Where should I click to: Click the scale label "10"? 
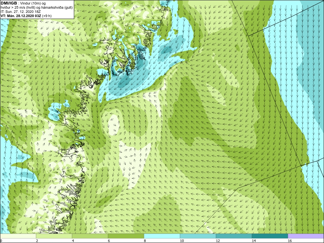pyautogui.click(x=182, y=241)
